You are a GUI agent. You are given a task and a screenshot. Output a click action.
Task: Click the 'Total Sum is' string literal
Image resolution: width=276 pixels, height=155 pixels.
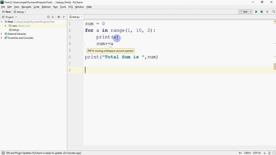123,57
